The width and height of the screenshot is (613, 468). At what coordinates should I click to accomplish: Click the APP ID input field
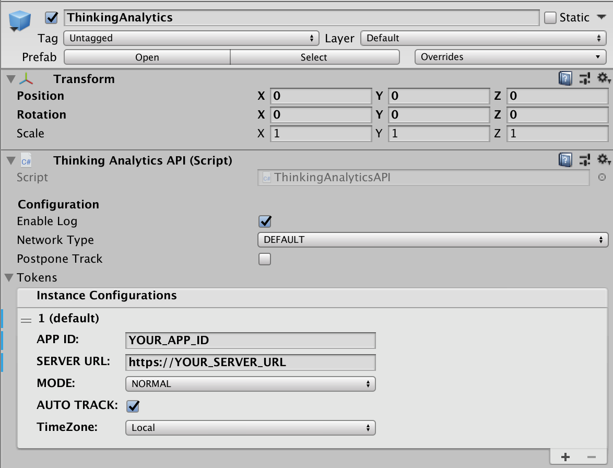point(250,340)
